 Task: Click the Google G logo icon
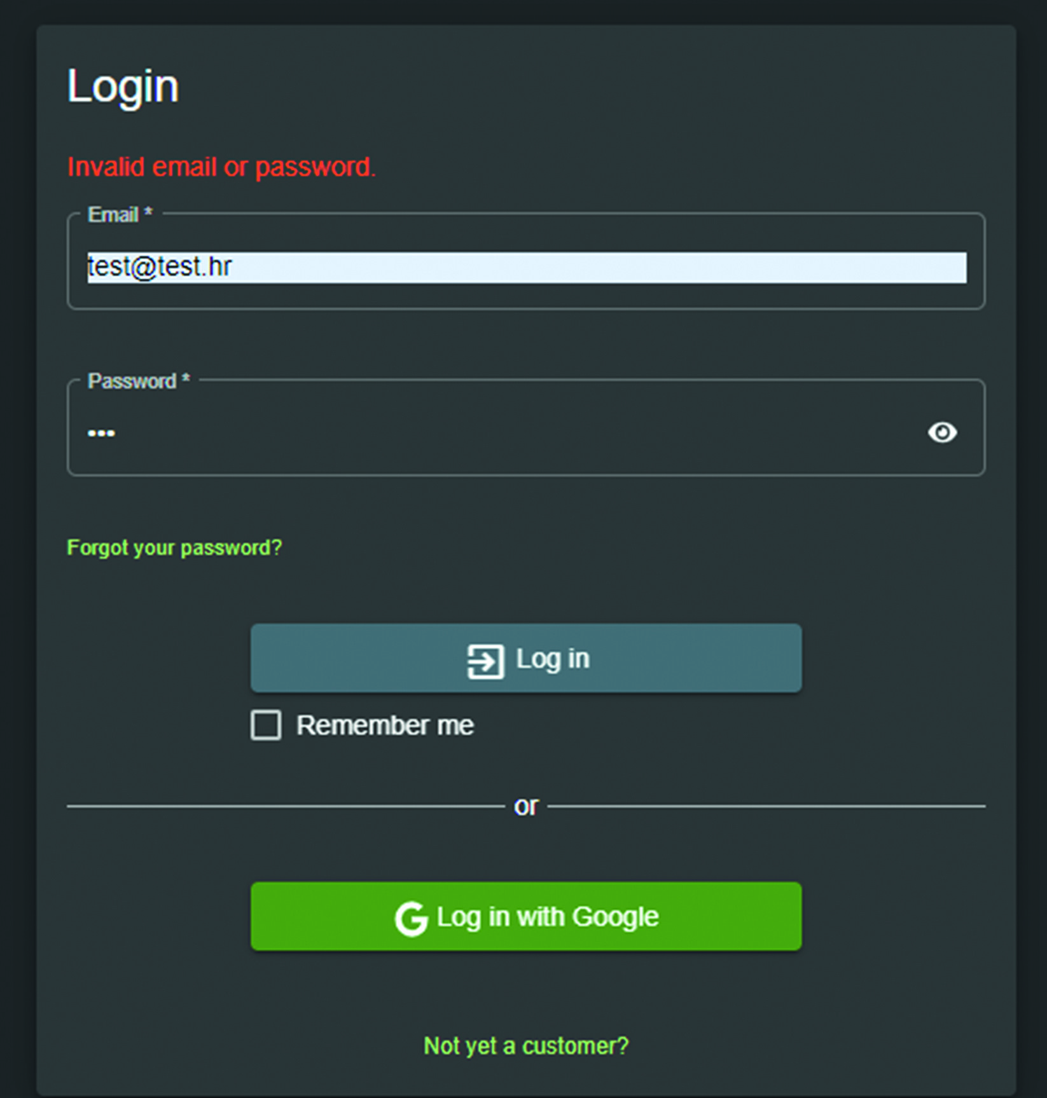click(x=411, y=918)
